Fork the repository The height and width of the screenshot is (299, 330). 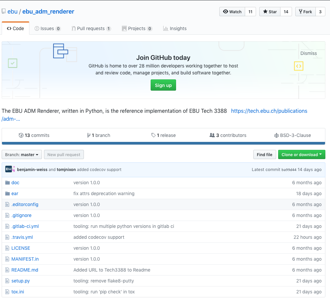[305, 12]
